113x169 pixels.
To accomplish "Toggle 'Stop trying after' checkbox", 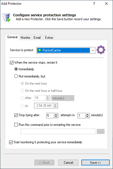I will (x=16, y=115).
